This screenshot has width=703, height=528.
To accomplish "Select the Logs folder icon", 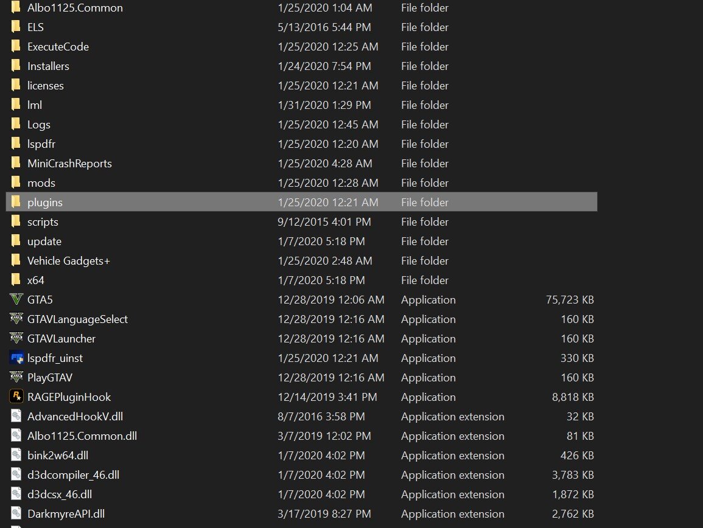I will coord(16,124).
